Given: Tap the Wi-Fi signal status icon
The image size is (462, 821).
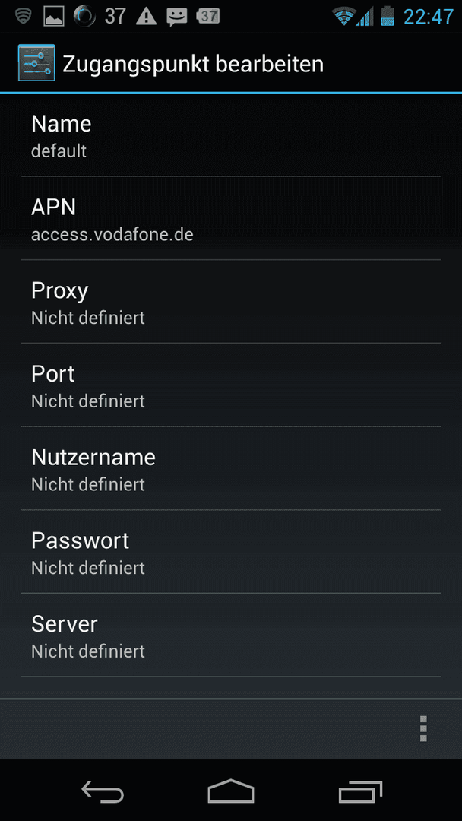Looking at the screenshot, I should (x=343, y=16).
